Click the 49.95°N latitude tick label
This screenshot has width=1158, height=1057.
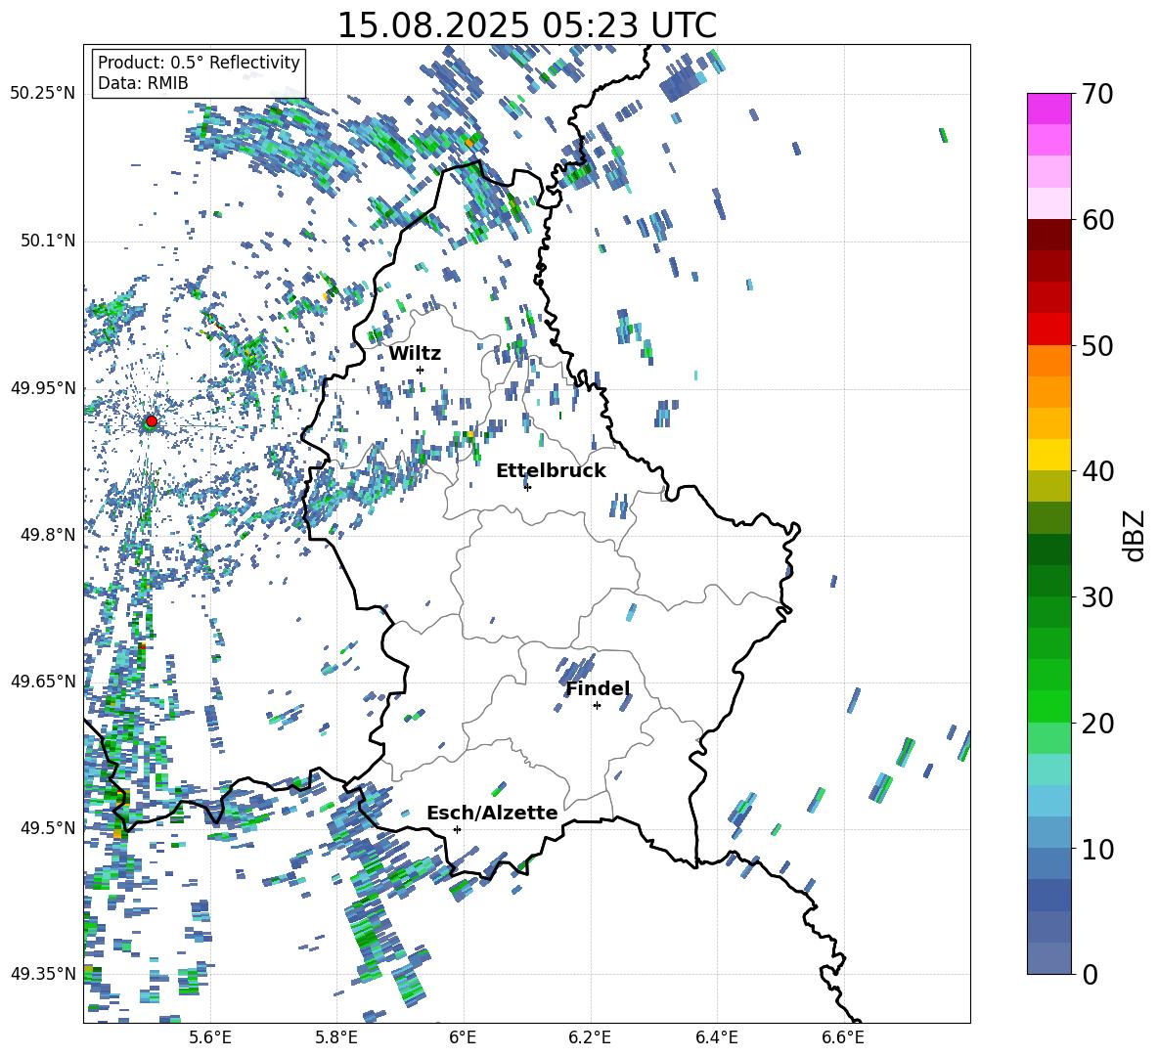(x=43, y=387)
